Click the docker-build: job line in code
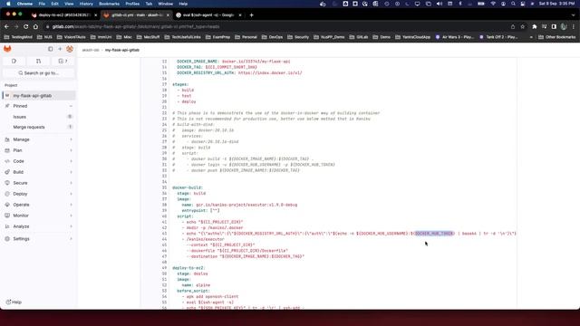Viewport: 580px width, 326px height. (x=188, y=187)
